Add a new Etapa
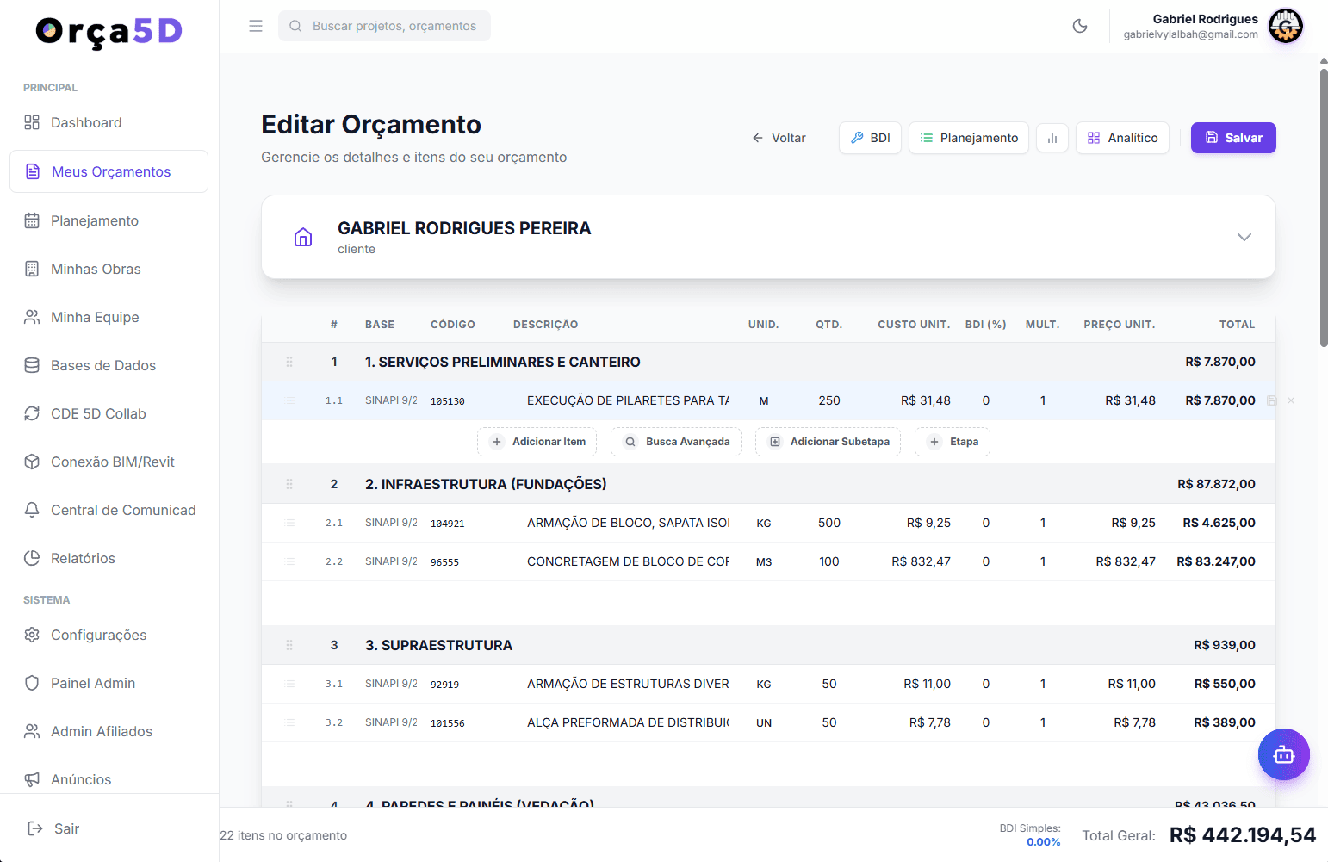This screenshot has width=1328, height=862. pos(953,442)
